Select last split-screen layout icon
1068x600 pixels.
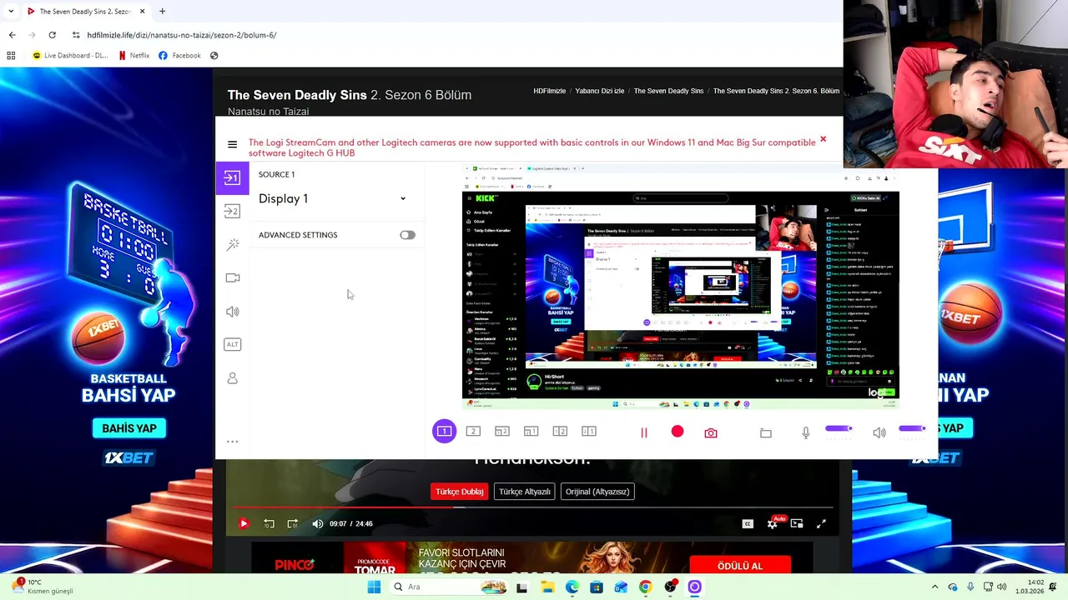(x=589, y=432)
